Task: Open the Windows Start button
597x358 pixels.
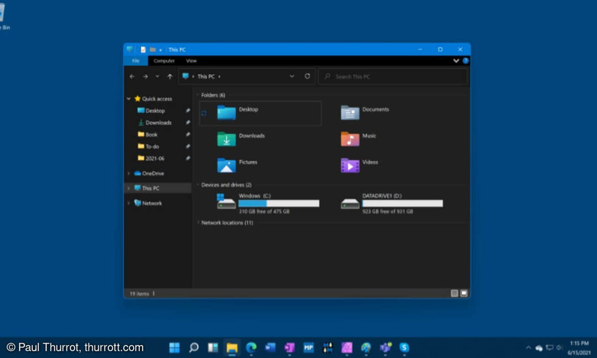Action: pos(175,348)
